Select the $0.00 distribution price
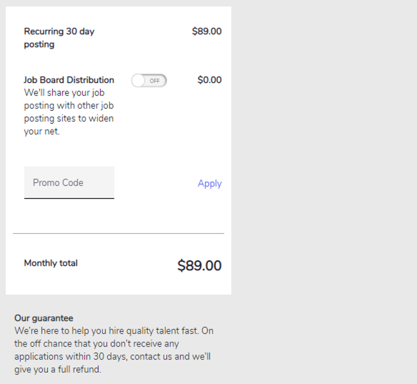 pyautogui.click(x=210, y=80)
